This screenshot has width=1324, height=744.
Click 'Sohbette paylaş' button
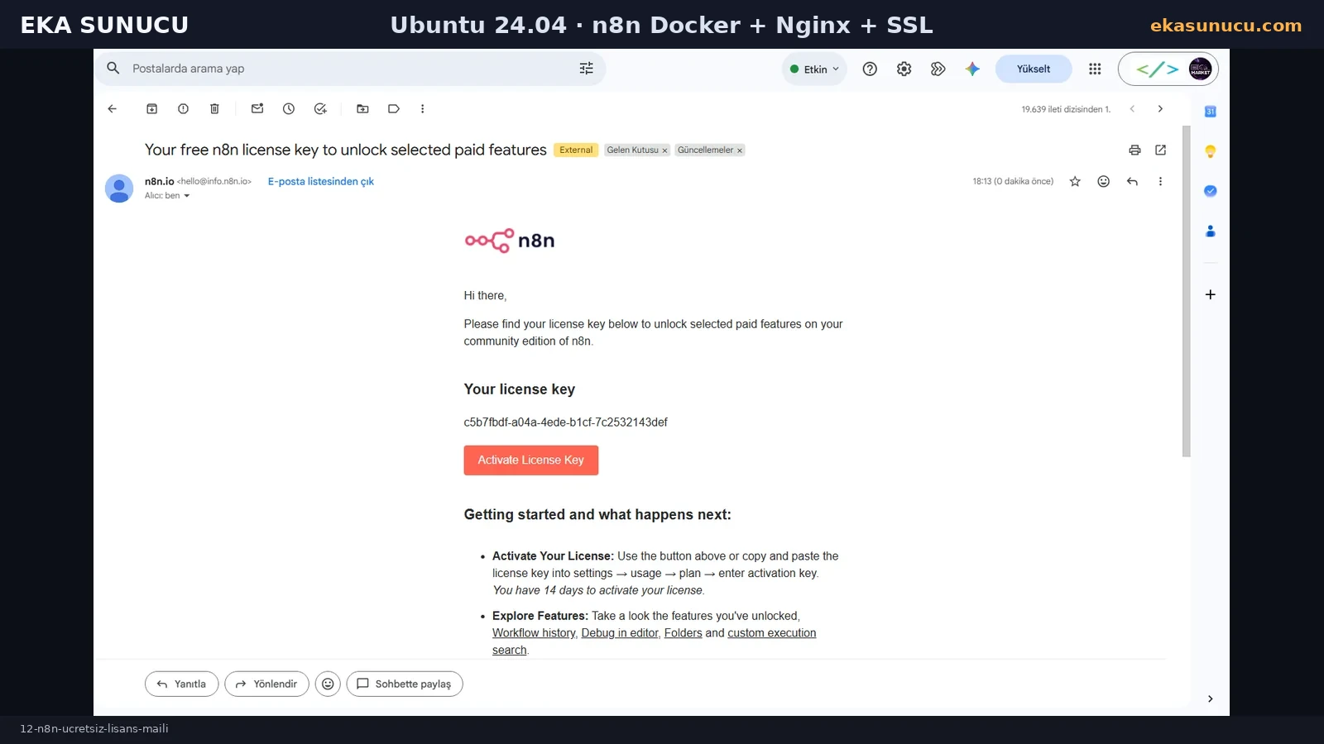pyautogui.click(x=405, y=684)
